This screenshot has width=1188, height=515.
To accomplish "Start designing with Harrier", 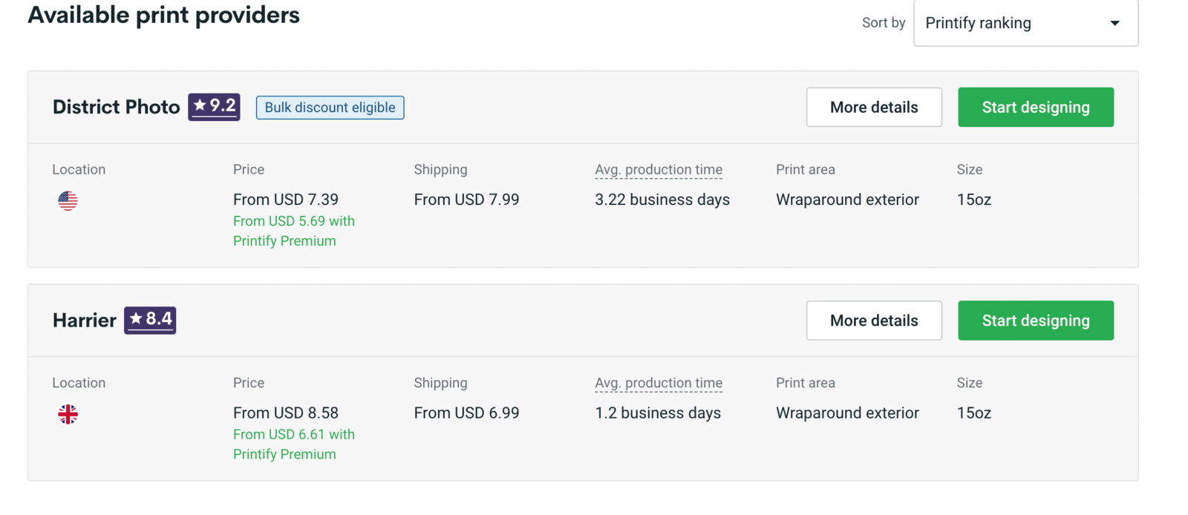I will (1035, 321).
